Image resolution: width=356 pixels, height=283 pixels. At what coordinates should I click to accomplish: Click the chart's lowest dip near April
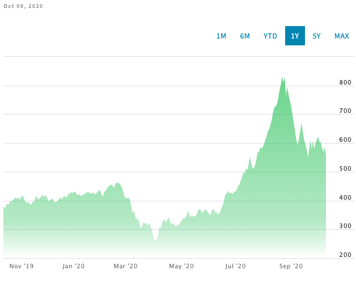click(155, 240)
